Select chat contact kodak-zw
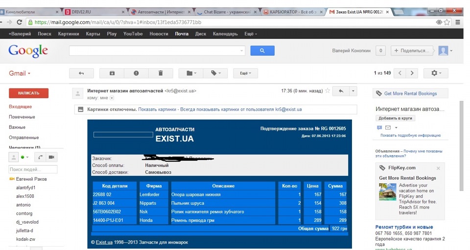Image resolution: width=470 pixels, height=250 pixels. tap(25, 239)
